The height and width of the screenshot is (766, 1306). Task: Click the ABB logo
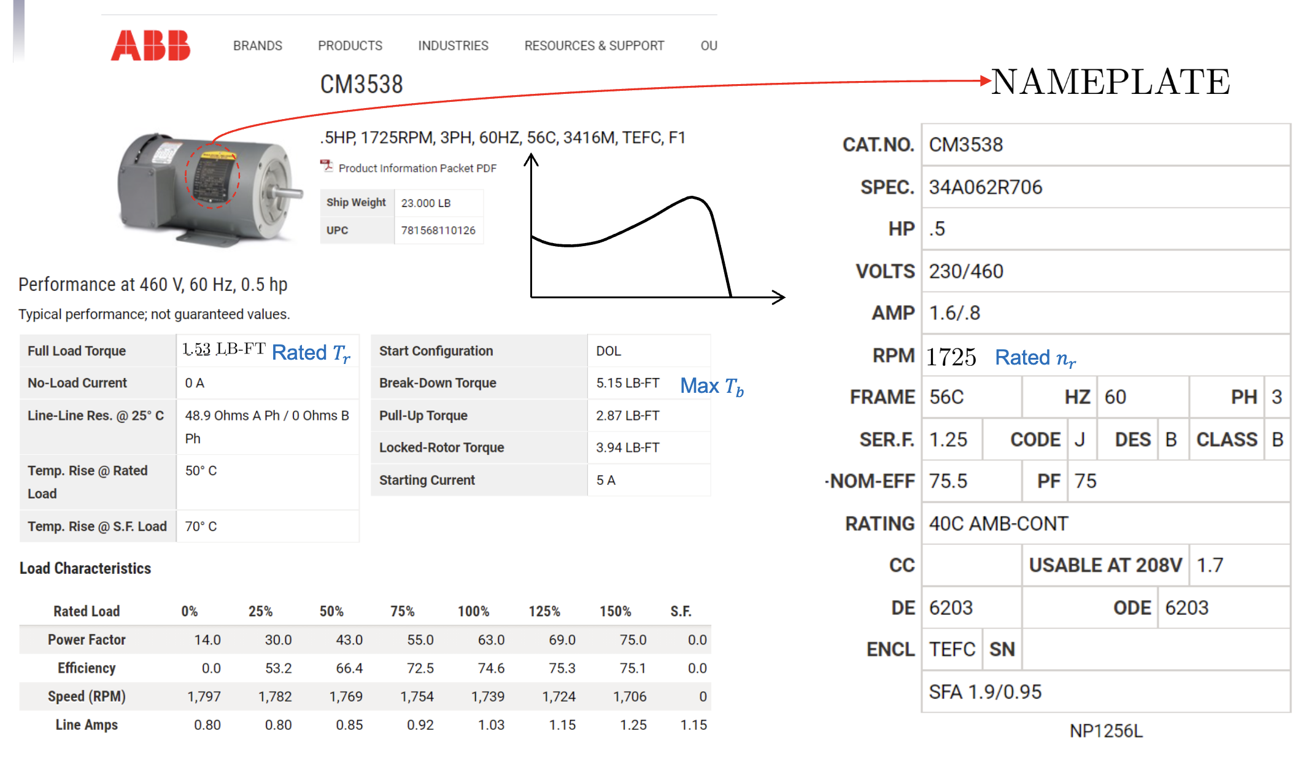[150, 45]
